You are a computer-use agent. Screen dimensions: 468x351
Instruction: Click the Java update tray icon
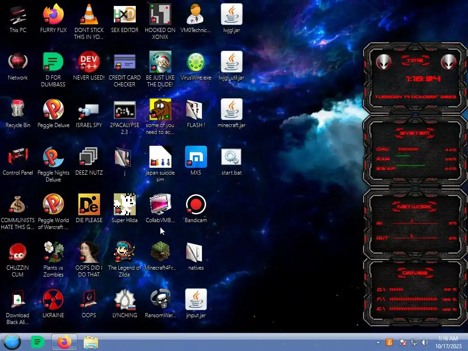coord(389,342)
